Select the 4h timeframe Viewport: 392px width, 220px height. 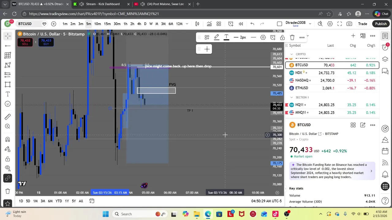click(139, 24)
